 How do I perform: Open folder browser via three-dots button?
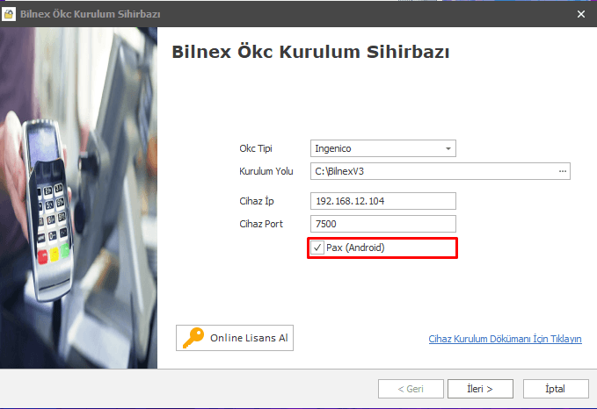coord(563,171)
